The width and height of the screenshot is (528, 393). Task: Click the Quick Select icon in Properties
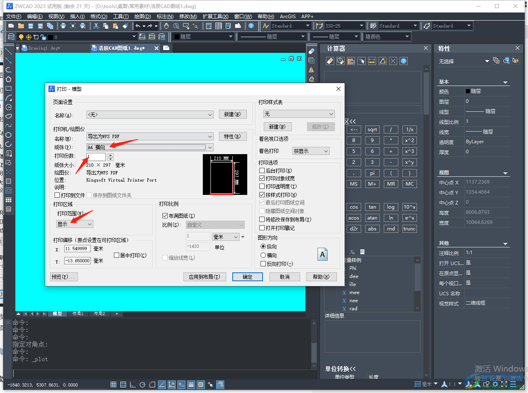click(515, 61)
